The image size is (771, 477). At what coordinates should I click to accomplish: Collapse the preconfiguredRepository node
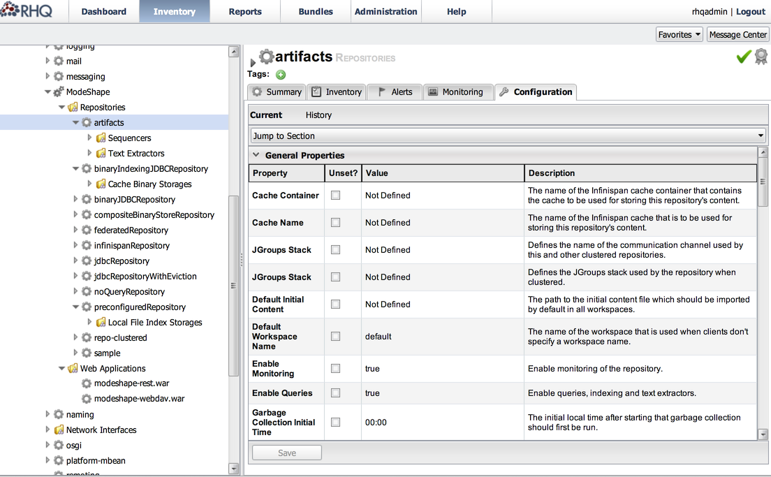[75, 307]
